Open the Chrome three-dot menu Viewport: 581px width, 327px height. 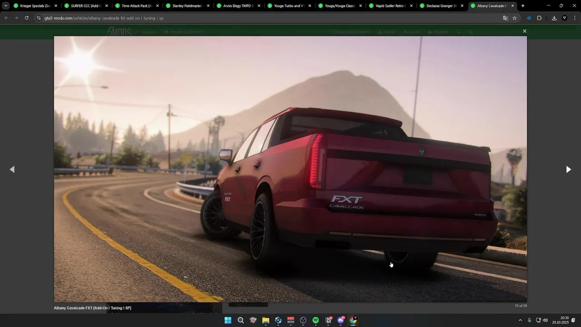point(575,18)
